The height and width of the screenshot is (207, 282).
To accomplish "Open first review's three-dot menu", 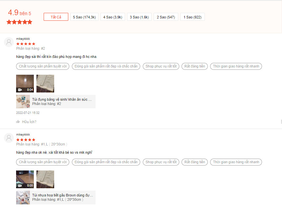I will tap(281, 122).
